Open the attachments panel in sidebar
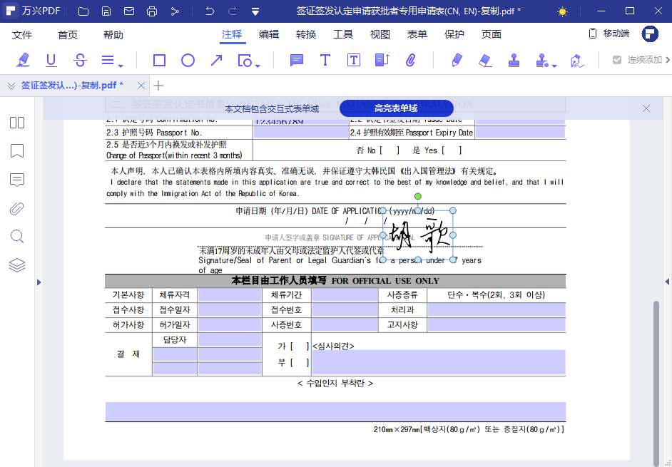Screen dimensions: 672x467 [17, 209]
